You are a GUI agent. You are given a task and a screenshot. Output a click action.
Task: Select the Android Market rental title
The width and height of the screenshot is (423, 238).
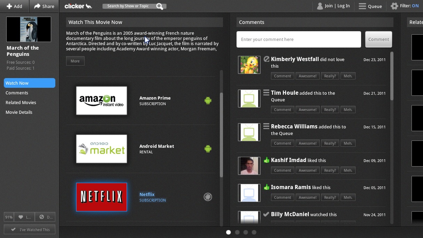pos(157,146)
